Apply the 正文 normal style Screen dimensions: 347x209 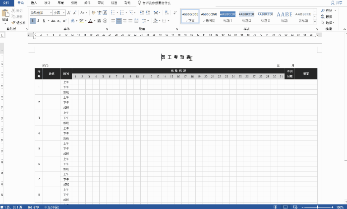pyautogui.click(x=190, y=16)
